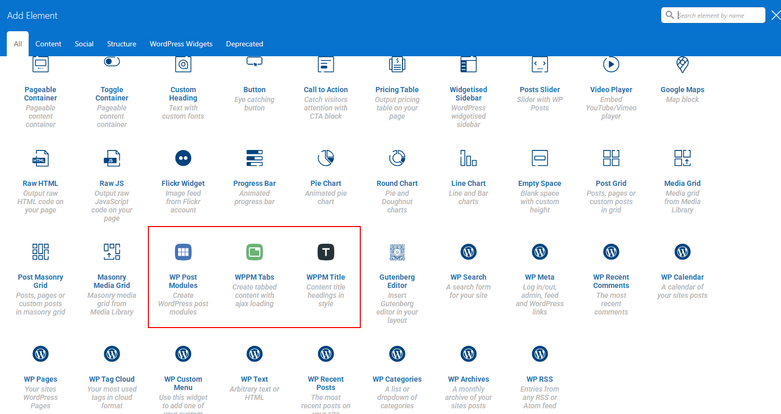Select the Round Chart icon
Screen dimensions: 781x414
[x=397, y=158]
